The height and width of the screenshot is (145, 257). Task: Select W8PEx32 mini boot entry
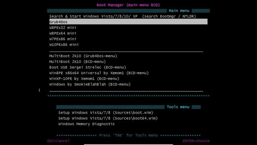(63, 28)
